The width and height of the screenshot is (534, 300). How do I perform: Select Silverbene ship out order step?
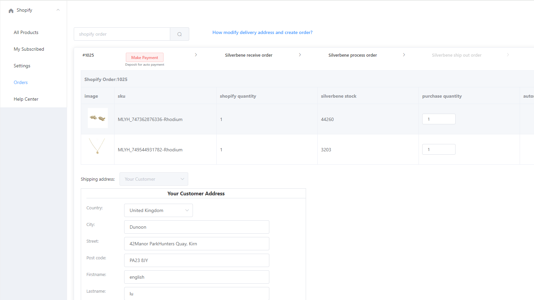tap(457, 55)
